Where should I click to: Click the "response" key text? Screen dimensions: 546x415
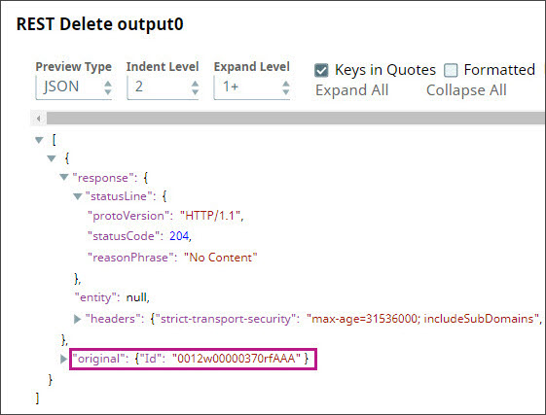pos(103,178)
